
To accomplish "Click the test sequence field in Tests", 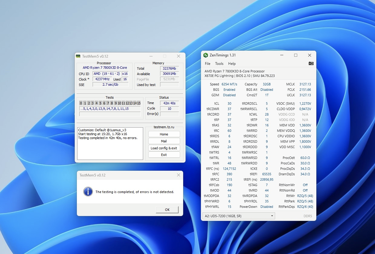I will pyautogui.click(x=110, y=109).
